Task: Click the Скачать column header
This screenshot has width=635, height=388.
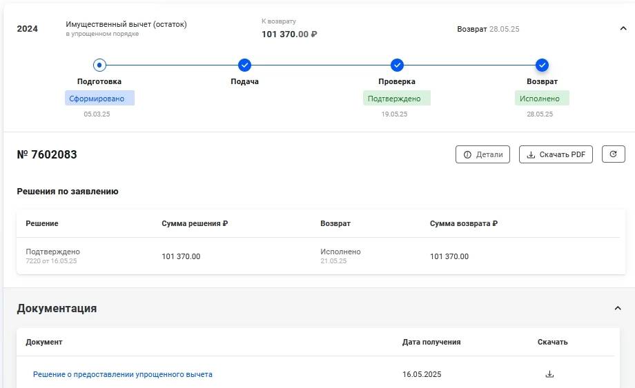Action: pyautogui.click(x=552, y=342)
